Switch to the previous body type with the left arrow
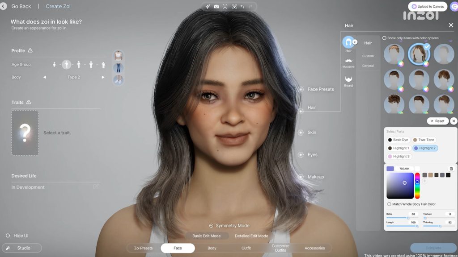This screenshot has height=257, width=458. coord(45,77)
